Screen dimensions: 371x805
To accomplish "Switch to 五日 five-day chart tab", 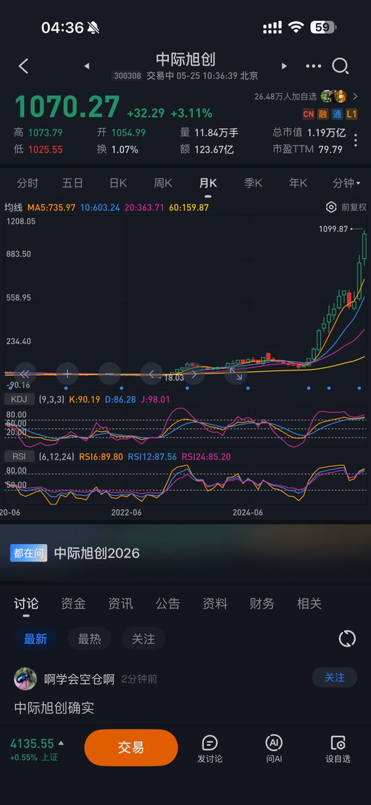I will tap(72, 183).
